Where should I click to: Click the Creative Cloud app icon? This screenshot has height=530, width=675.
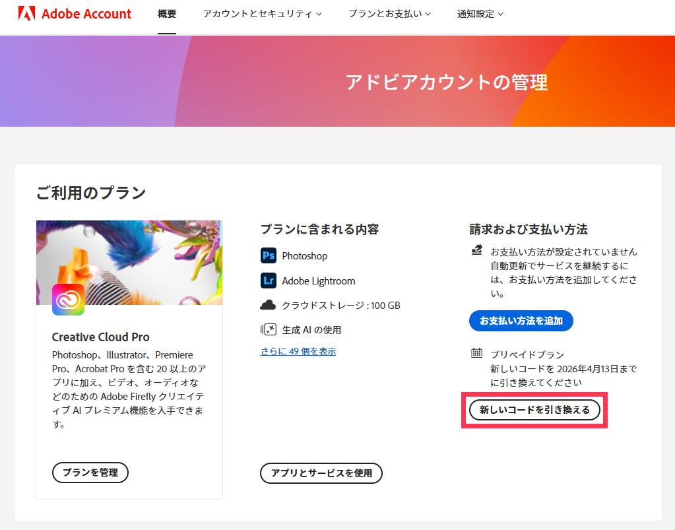68,300
